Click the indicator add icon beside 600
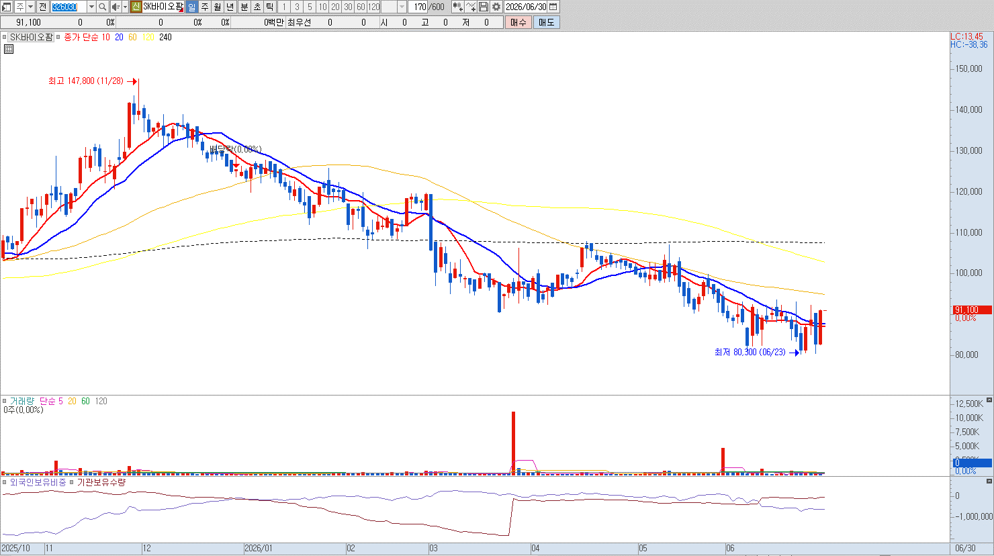Image resolution: width=994 pixels, height=556 pixels. [x=457, y=7]
